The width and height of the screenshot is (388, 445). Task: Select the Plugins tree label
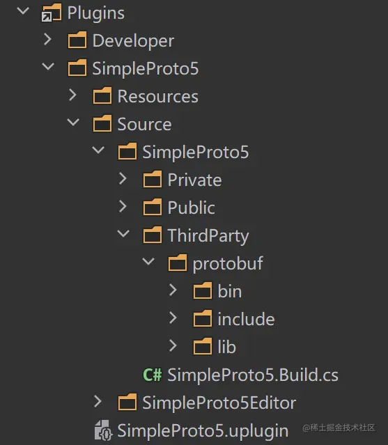(x=96, y=13)
